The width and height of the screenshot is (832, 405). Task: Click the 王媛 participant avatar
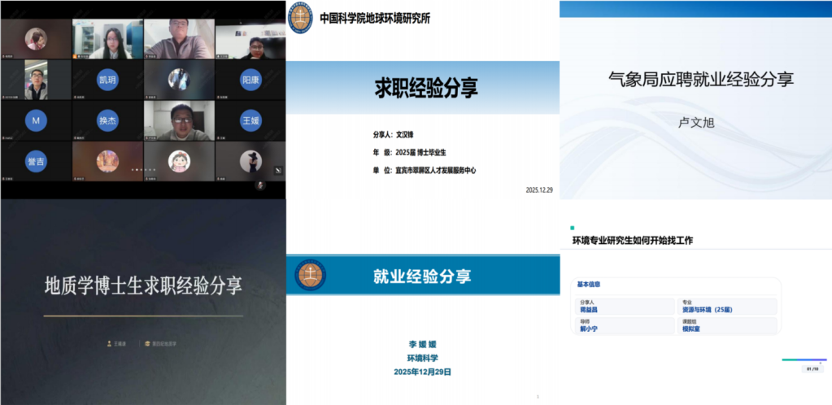coord(250,120)
